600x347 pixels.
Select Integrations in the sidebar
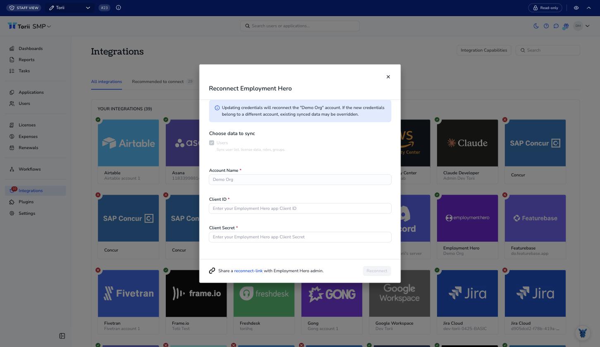click(x=35, y=191)
